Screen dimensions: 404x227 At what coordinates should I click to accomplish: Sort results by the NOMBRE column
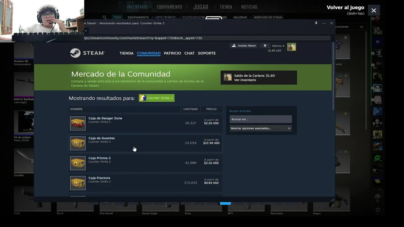point(76,109)
